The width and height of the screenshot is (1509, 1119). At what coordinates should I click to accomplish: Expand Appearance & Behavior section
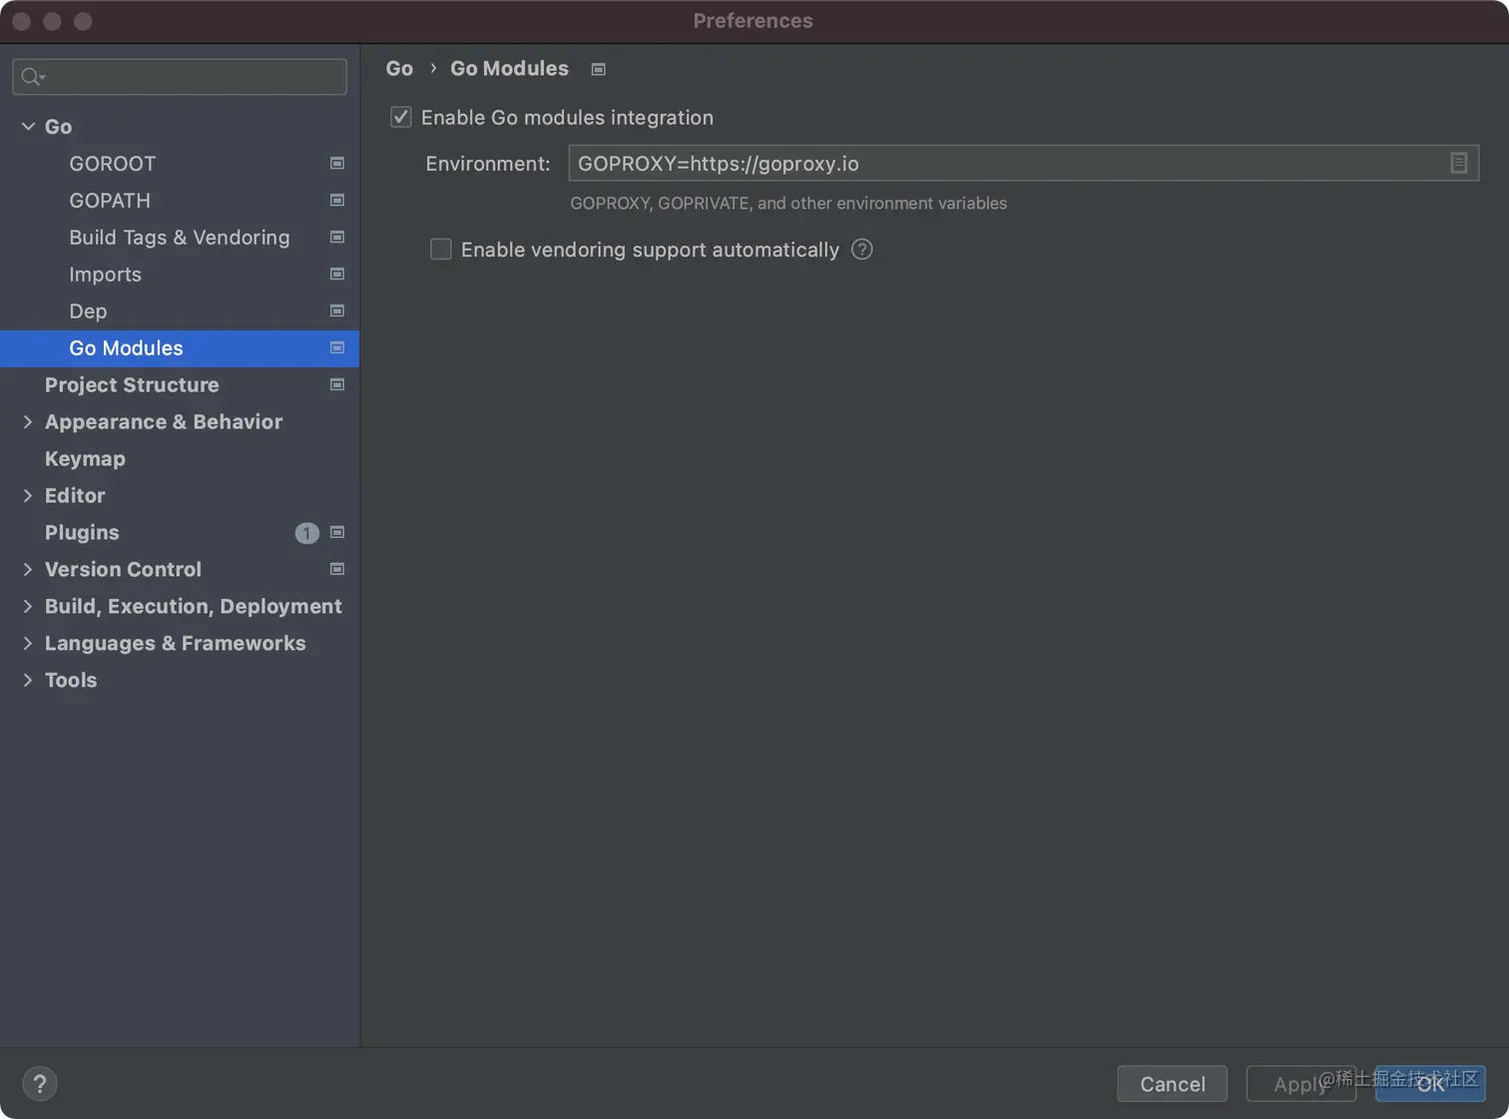pyautogui.click(x=28, y=421)
